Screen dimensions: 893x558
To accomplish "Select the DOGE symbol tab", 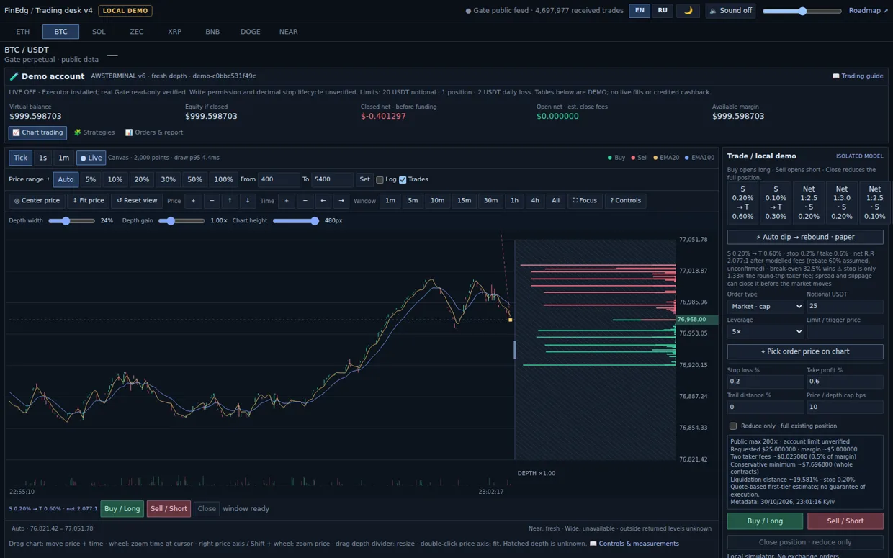I will point(251,32).
